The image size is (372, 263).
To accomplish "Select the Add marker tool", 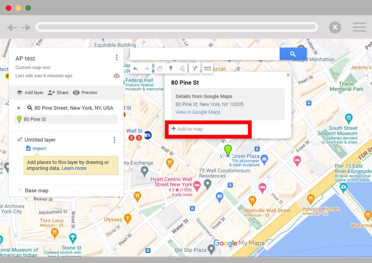I will coord(171,68).
